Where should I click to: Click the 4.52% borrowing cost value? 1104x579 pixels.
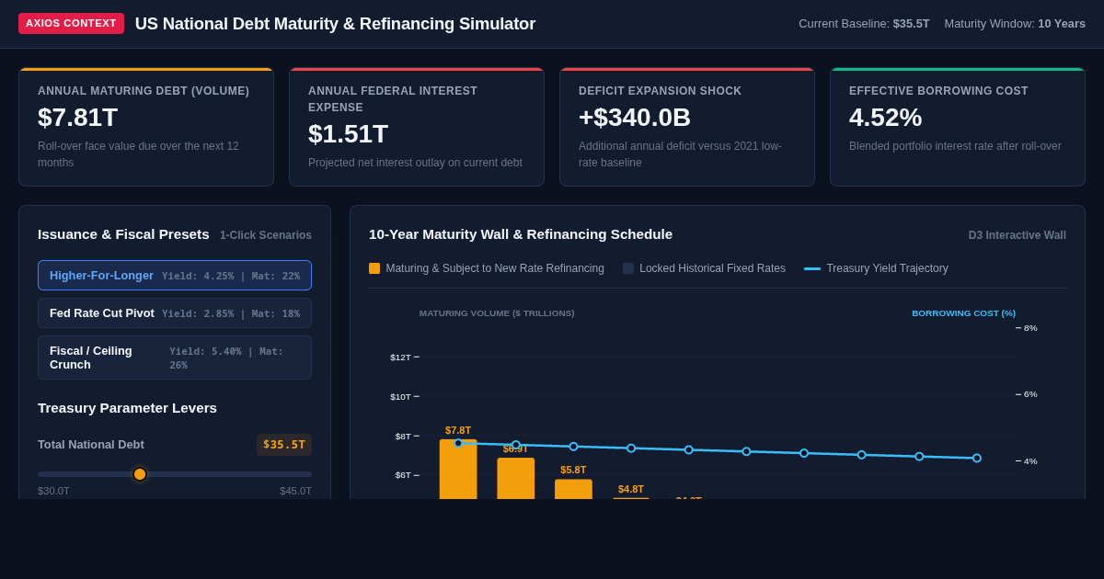885,118
